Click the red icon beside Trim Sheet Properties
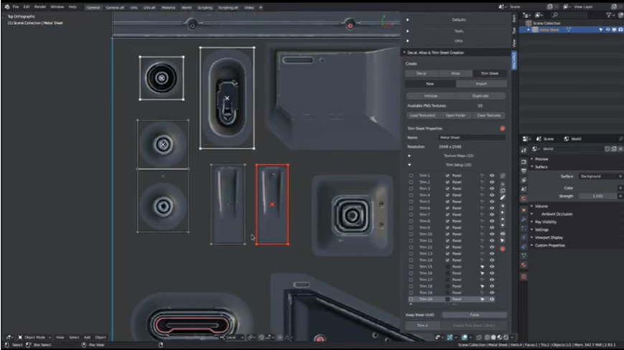Viewport: 624px width, 350px height. coord(502,128)
